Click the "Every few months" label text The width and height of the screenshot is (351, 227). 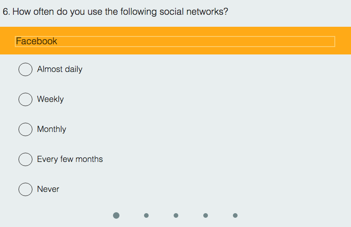(70, 159)
